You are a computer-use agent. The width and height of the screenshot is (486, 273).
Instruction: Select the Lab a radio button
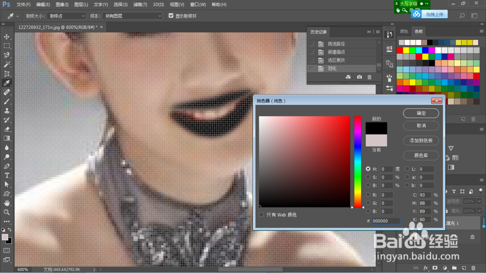tap(407, 177)
